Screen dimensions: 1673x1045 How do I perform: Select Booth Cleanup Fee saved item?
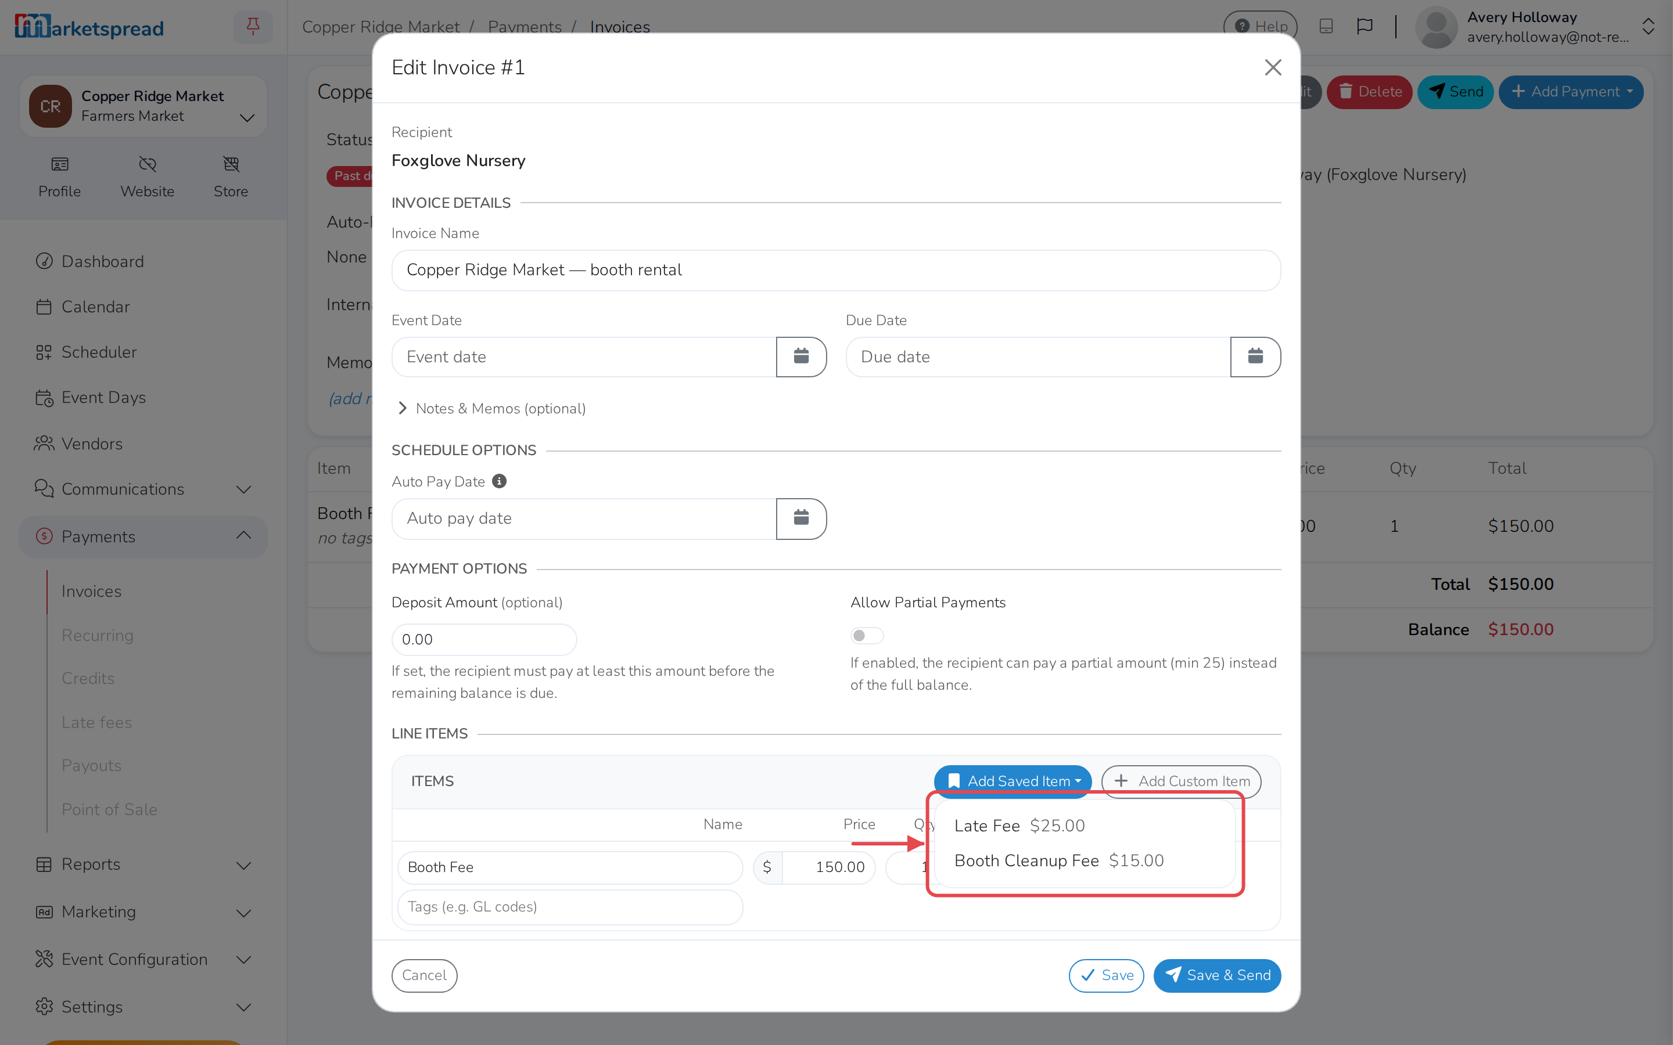(1085, 860)
